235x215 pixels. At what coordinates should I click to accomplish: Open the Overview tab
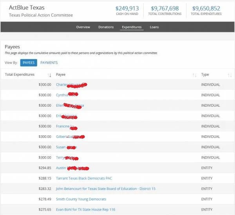(x=83, y=27)
